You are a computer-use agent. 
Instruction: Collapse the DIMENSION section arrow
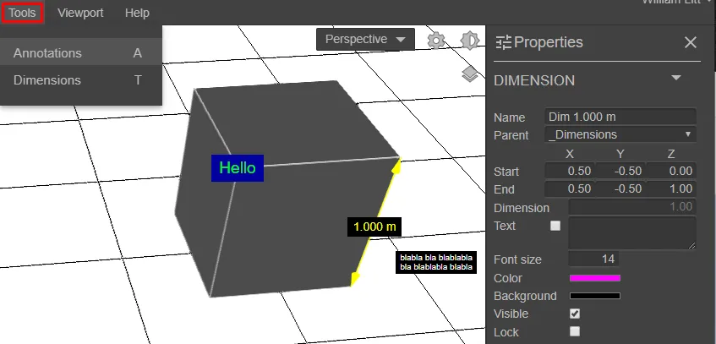tap(675, 78)
